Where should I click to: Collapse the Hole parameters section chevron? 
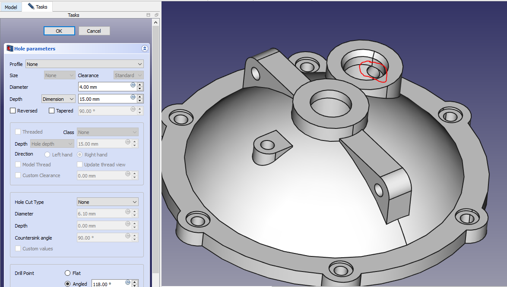point(144,49)
